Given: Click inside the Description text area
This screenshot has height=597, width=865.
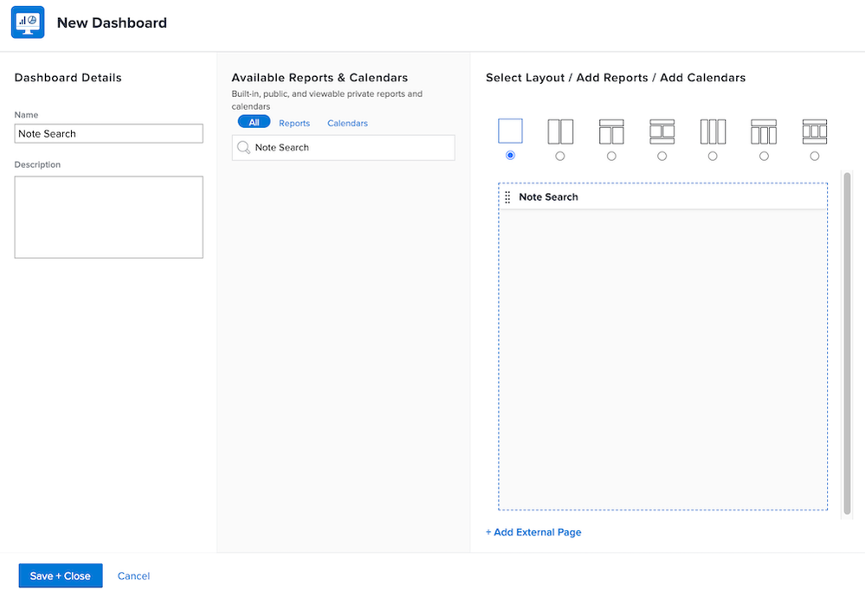Looking at the screenshot, I should (x=109, y=217).
